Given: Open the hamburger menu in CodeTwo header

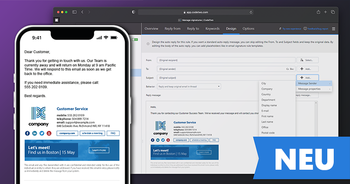Looking at the screenshot, I should coord(333,29).
